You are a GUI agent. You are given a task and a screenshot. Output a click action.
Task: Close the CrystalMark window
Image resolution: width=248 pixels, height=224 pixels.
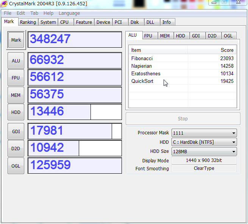click(238, 2)
